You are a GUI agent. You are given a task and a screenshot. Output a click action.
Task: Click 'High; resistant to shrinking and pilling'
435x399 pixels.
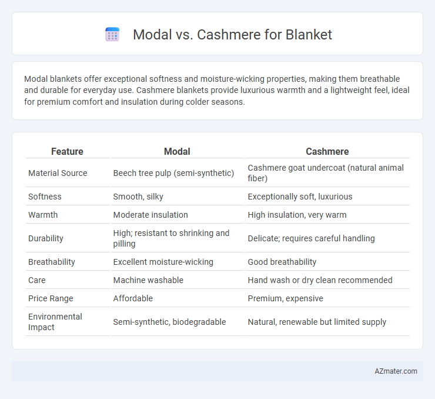click(171, 238)
